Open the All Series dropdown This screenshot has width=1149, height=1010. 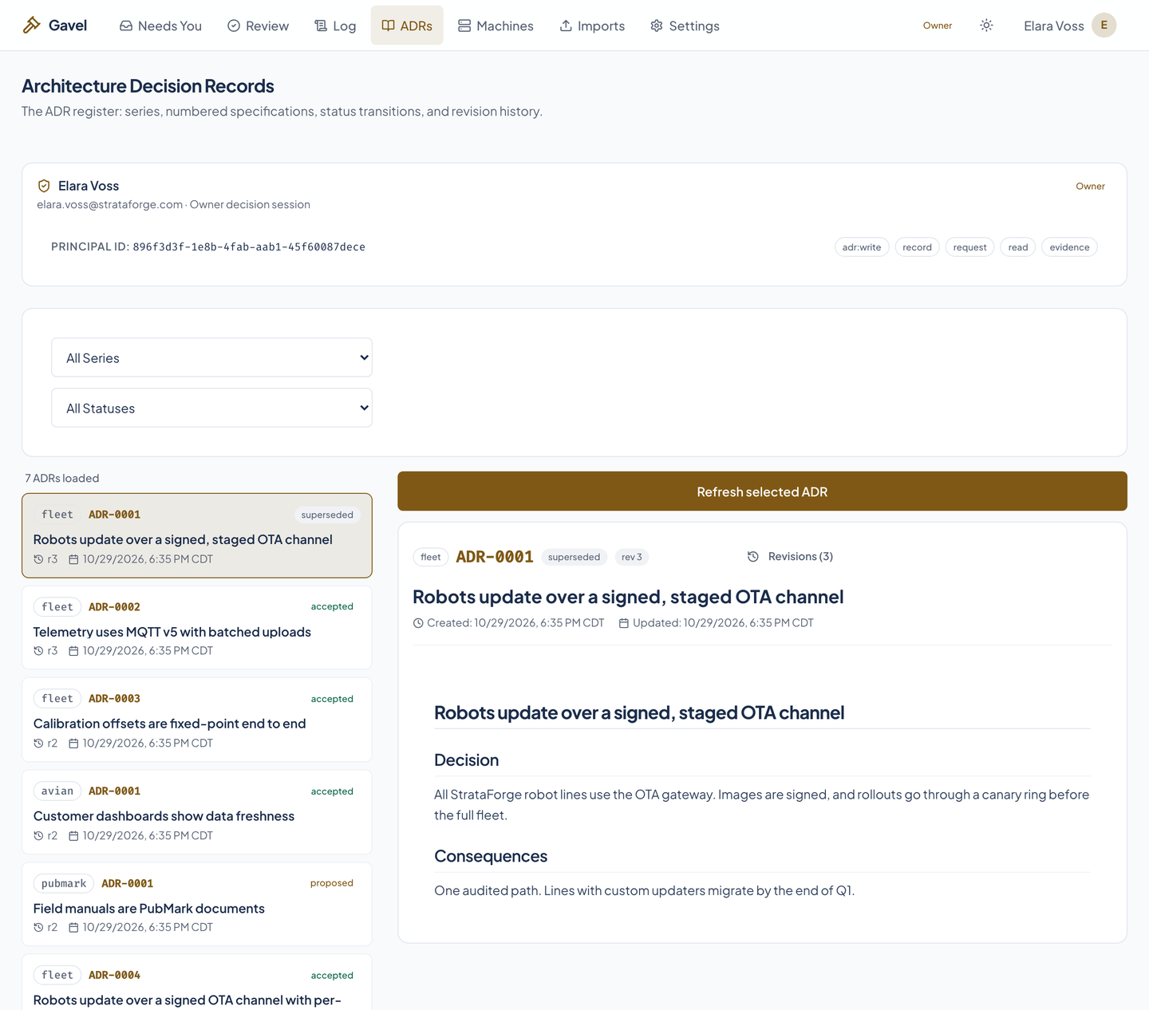pos(211,357)
